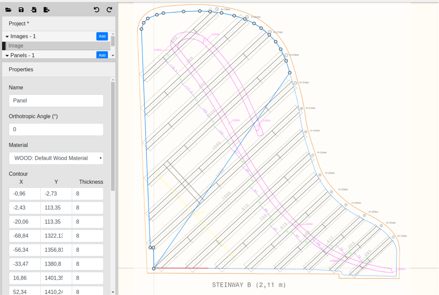Edit Thickness in the -33,47 contour row
The height and width of the screenshot is (295, 439).
pyautogui.click(x=88, y=264)
